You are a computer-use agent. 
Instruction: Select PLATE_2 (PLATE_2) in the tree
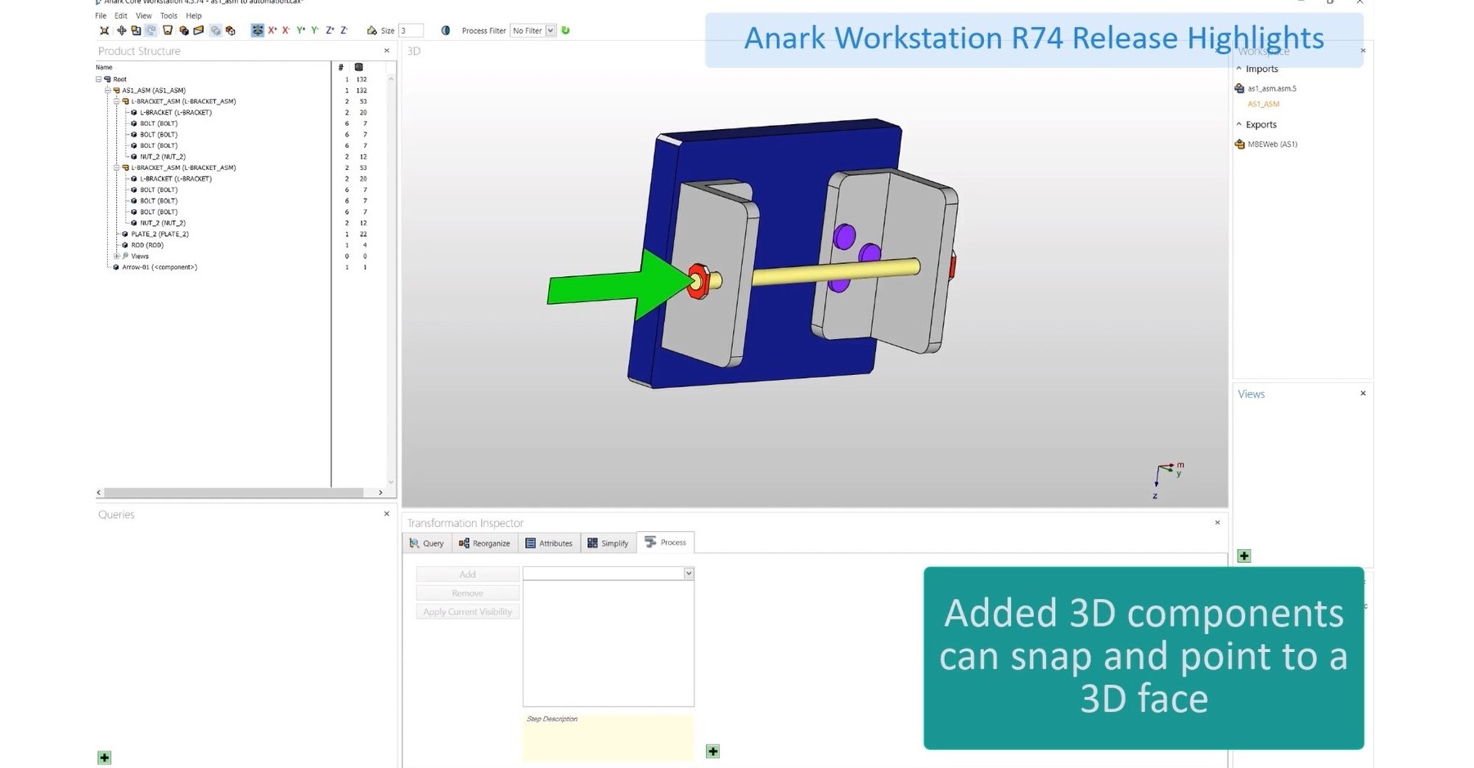point(160,234)
